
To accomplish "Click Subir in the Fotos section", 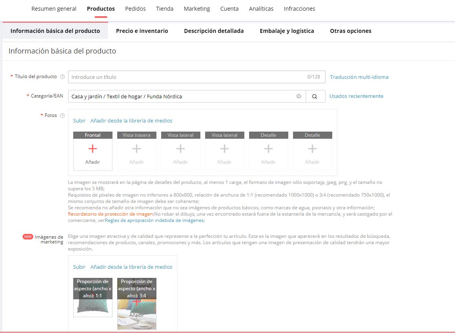I will (79, 121).
